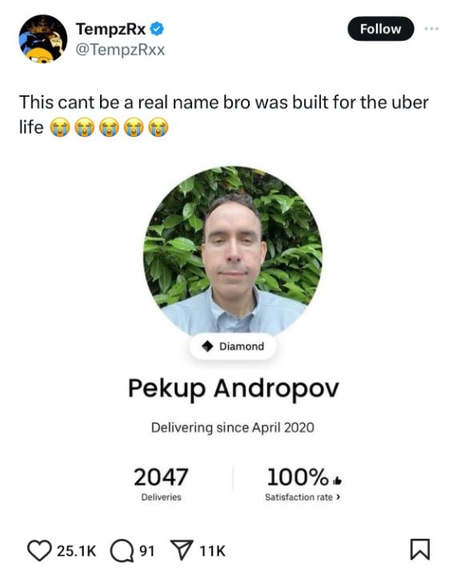Expand Satisfaction rate chevron arrow
This screenshot has width=453, height=570.
tap(339, 497)
